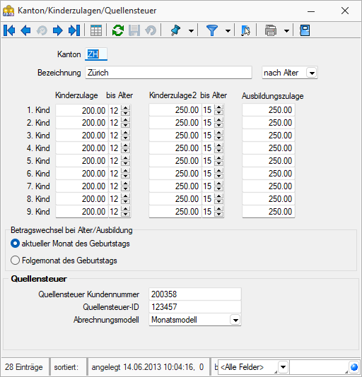
Task: Refresh data with green arrows icon
Action: pyautogui.click(x=118, y=30)
